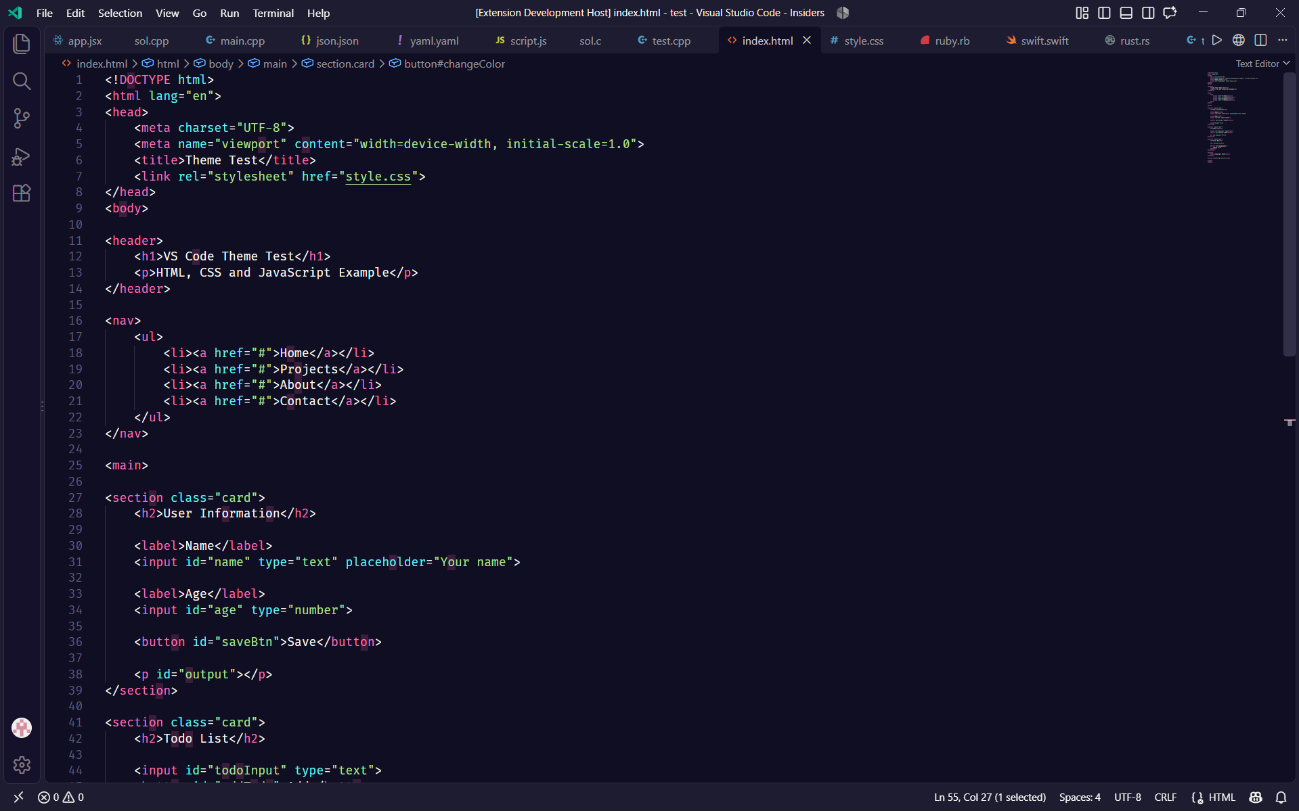Switch to the script.js tab

527,41
